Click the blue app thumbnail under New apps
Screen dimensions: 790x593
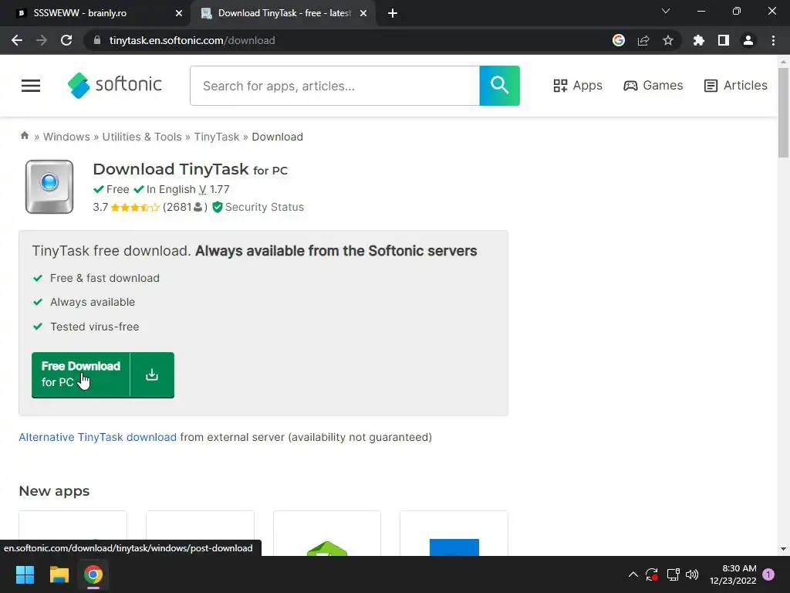[454, 534]
